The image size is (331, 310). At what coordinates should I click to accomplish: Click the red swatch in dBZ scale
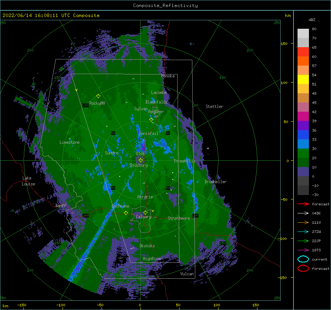pyautogui.click(x=303, y=52)
